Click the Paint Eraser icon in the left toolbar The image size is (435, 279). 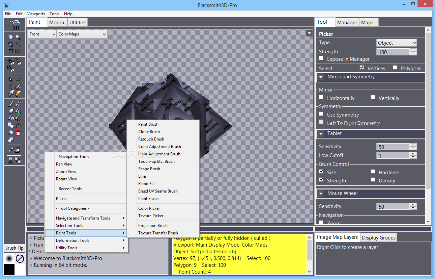(x=11, y=139)
